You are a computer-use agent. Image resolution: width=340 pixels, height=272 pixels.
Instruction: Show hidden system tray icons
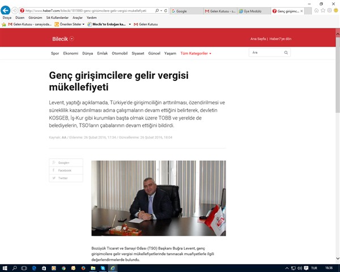pyautogui.click(x=287, y=268)
